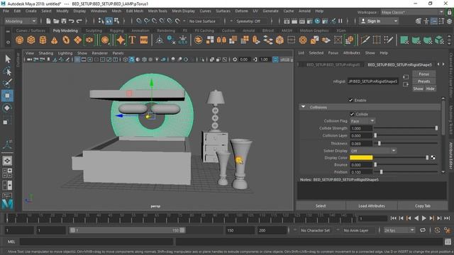Screen dimensions: 454x255
Task: Activate the Lasso select tool
Action: 8,71
